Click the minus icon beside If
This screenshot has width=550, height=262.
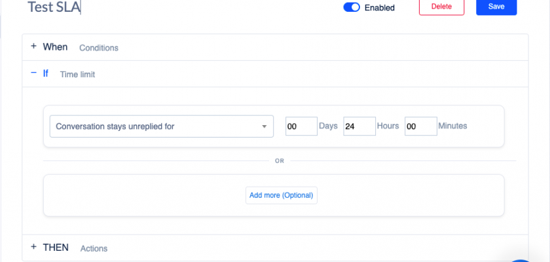pyautogui.click(x=33, y=73)
